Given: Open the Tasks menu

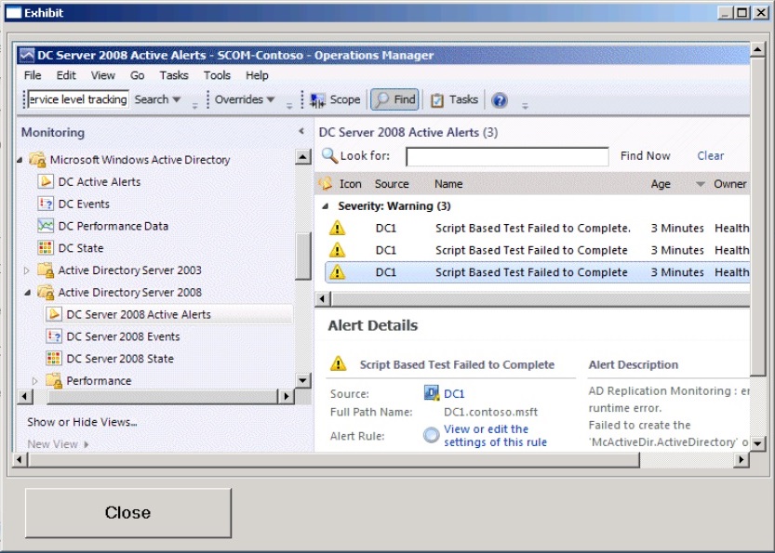Looking at the screenshot, I should coord(173,75).
